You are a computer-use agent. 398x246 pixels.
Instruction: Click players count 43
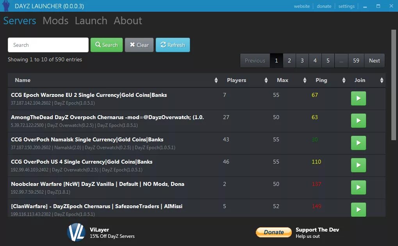point(226,140)
